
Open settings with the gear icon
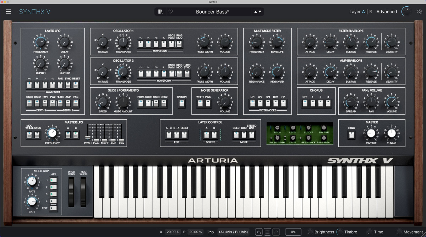pos(420,12)
